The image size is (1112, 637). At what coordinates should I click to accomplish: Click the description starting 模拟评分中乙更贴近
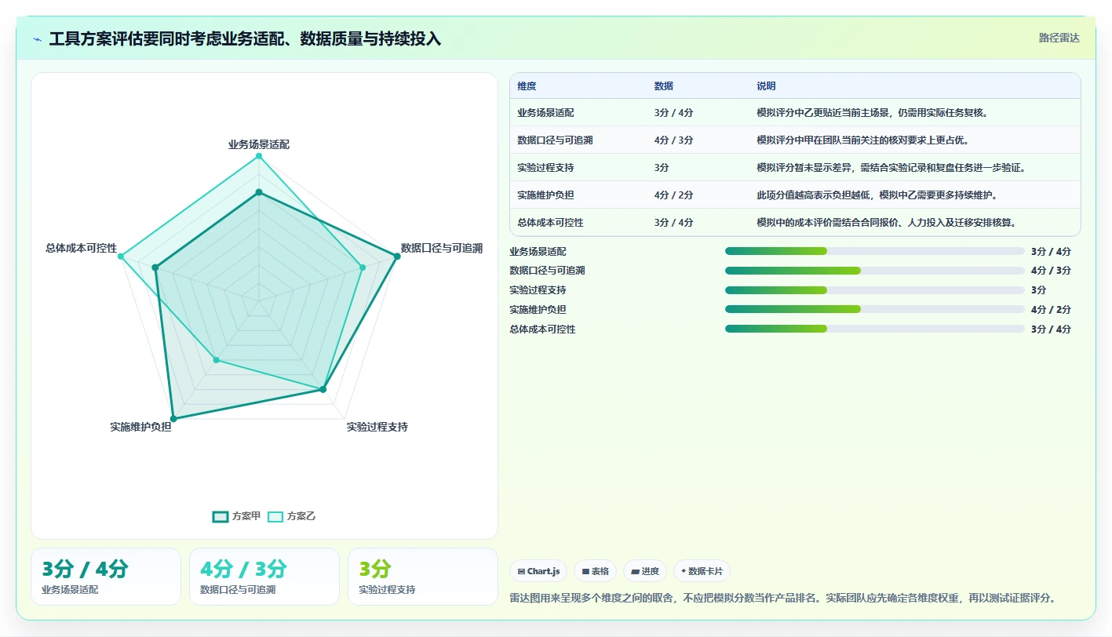[872, 113]
